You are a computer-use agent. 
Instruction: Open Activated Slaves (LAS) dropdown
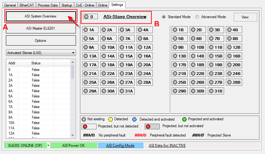[x=41, y=53]
